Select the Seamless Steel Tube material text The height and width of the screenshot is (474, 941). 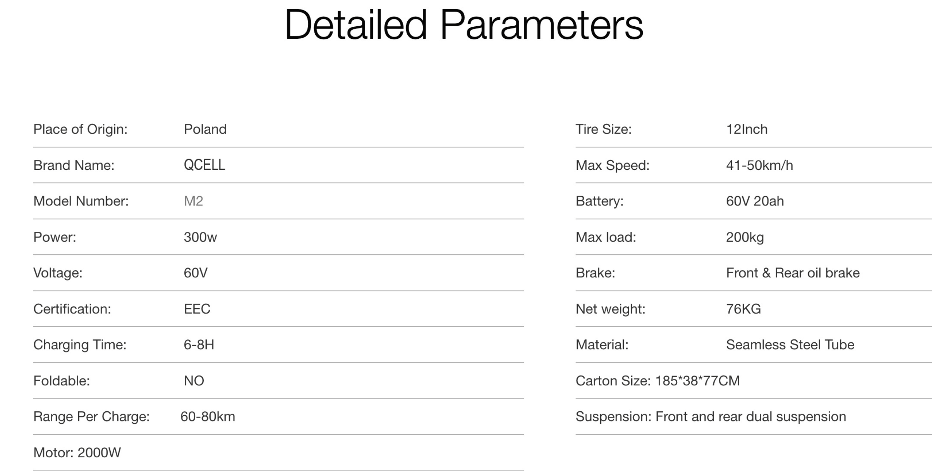click(790, 345)
